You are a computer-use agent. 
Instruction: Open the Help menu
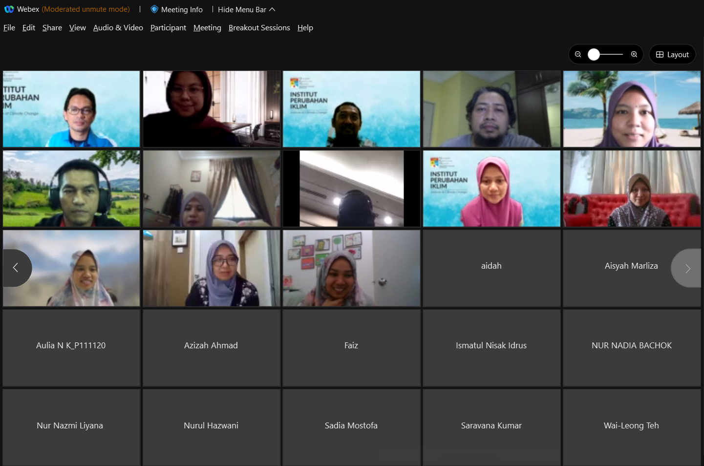305,28
